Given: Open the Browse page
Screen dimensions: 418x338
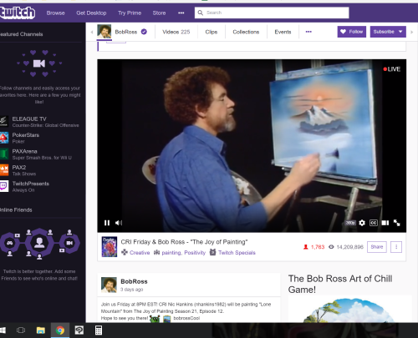Looking at the screenshot, I should pos(55,13).
